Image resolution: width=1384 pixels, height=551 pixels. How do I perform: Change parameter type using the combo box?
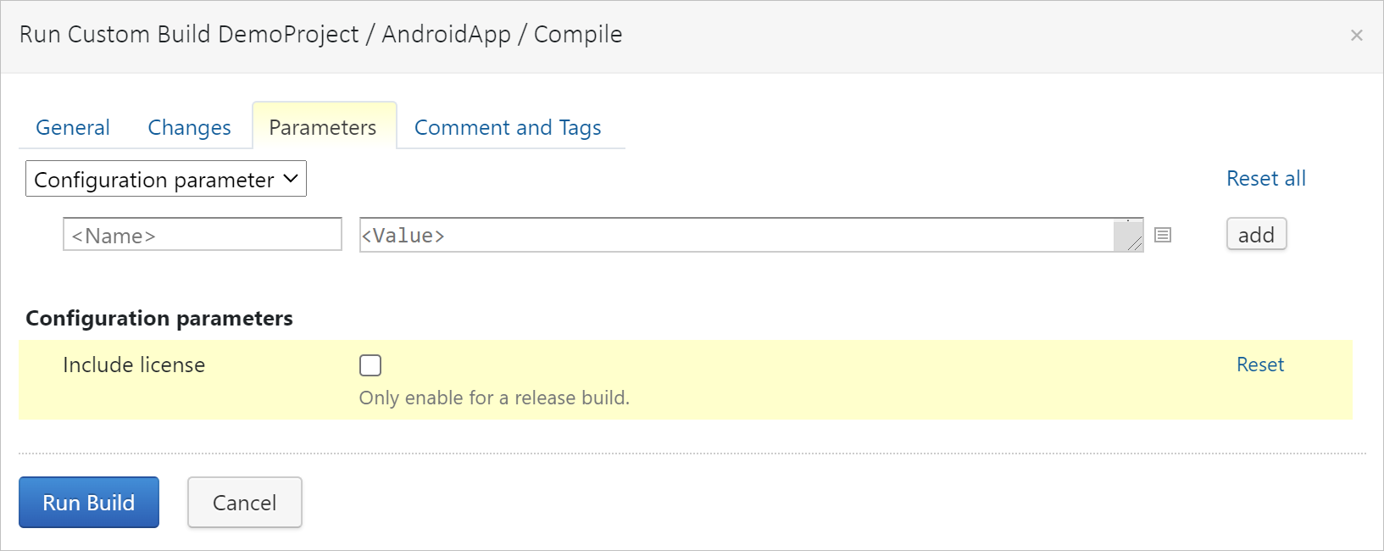[166, 179]
